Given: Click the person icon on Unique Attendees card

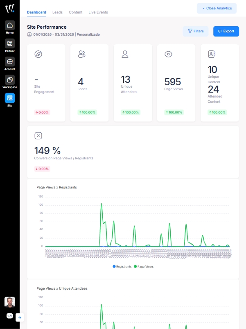Looking at the screenshot, I should [125, 54].
